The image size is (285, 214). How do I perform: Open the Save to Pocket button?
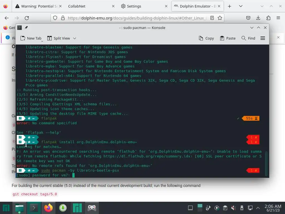(248, 18)
